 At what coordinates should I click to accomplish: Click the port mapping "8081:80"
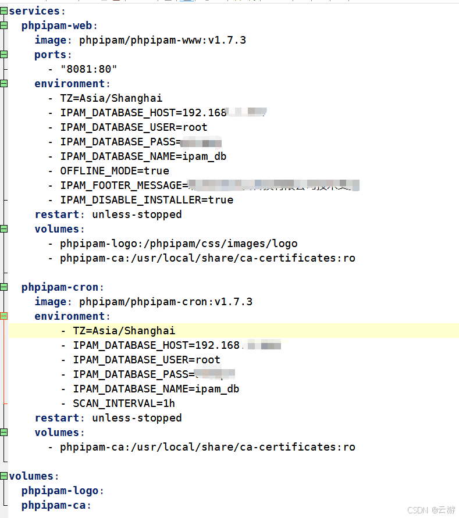88,69
